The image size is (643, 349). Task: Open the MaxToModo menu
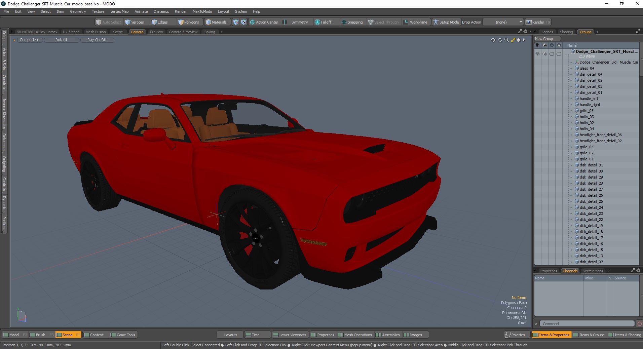click(202, 11)
